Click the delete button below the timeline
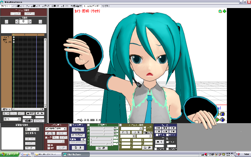The width and height of the screenshot is (251, 157). [x=40, y=113]
